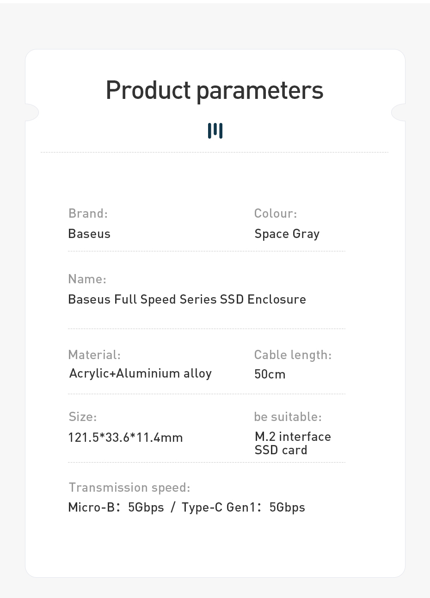Select the be suitable label
Screen dimensions: 430x598
(x=288, y=417)
